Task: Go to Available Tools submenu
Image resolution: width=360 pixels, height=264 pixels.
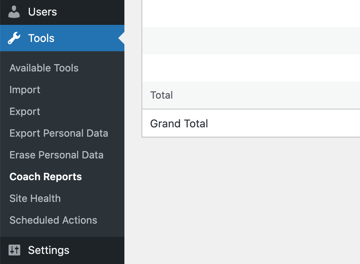Action: 44,68
